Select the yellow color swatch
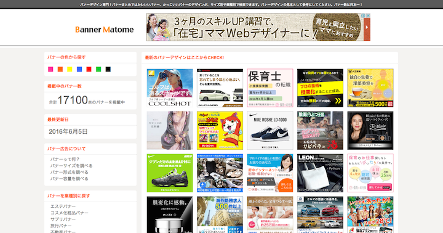The height and width of the screenshot is (233, 443). coord(70,69)
